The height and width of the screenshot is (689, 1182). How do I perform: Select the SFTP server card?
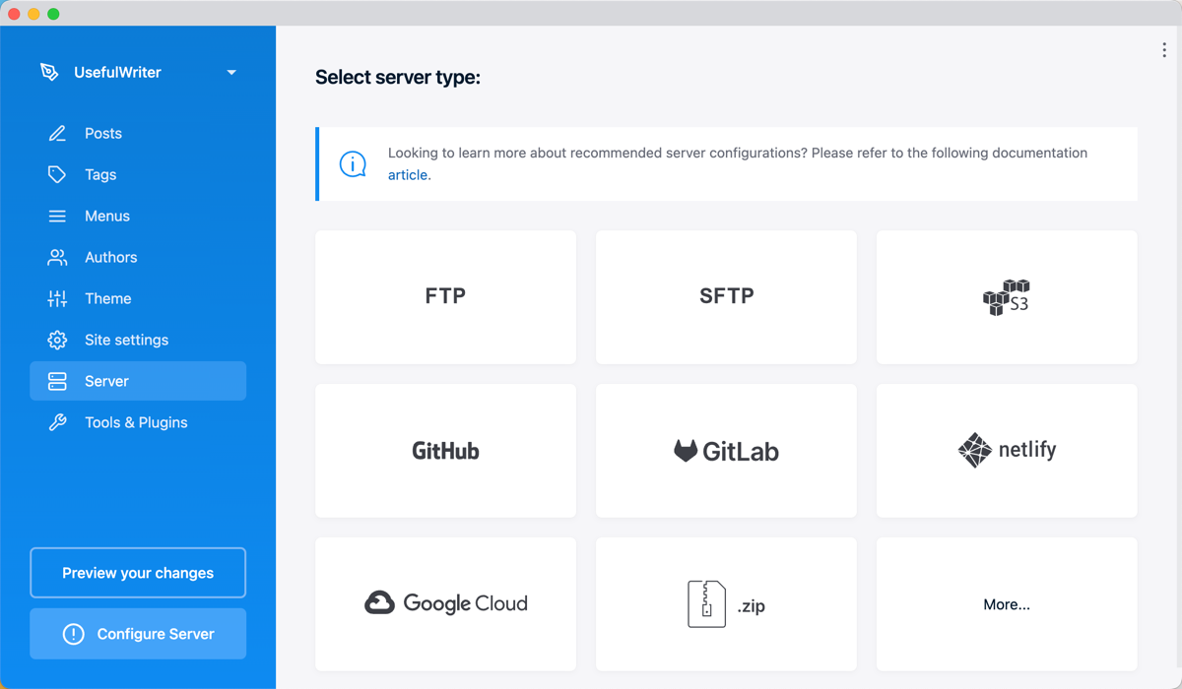pos(726,297)
